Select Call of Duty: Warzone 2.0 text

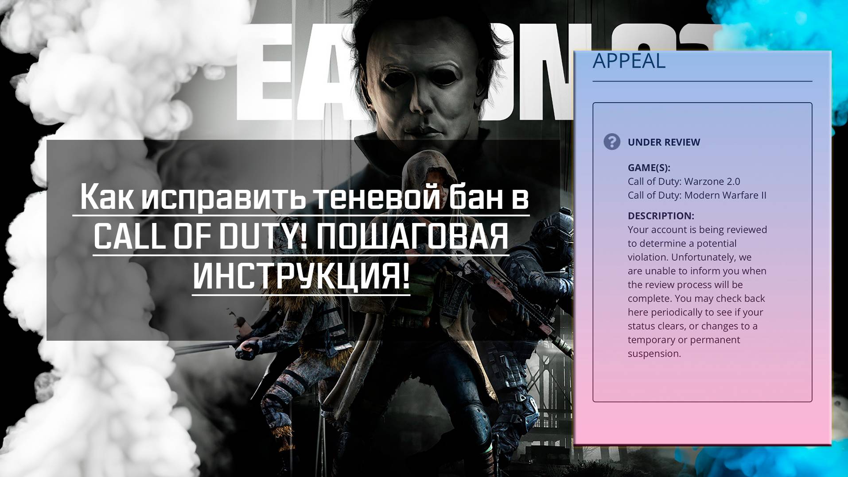click(684, 181)
